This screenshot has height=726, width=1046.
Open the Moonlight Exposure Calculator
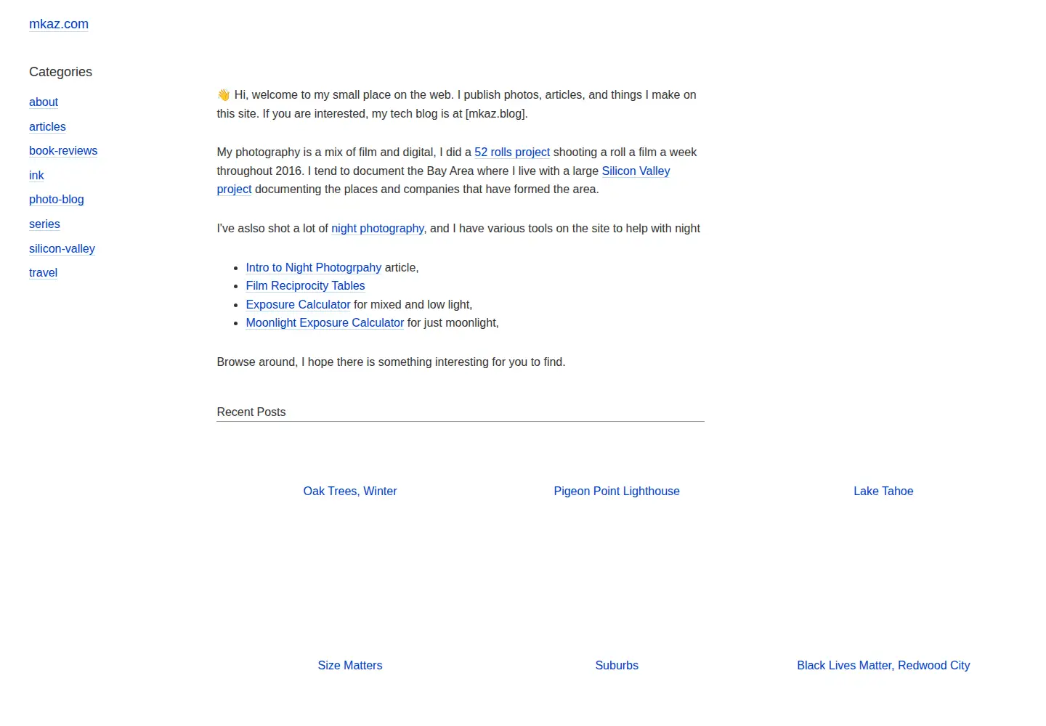[x=325, y=323]
